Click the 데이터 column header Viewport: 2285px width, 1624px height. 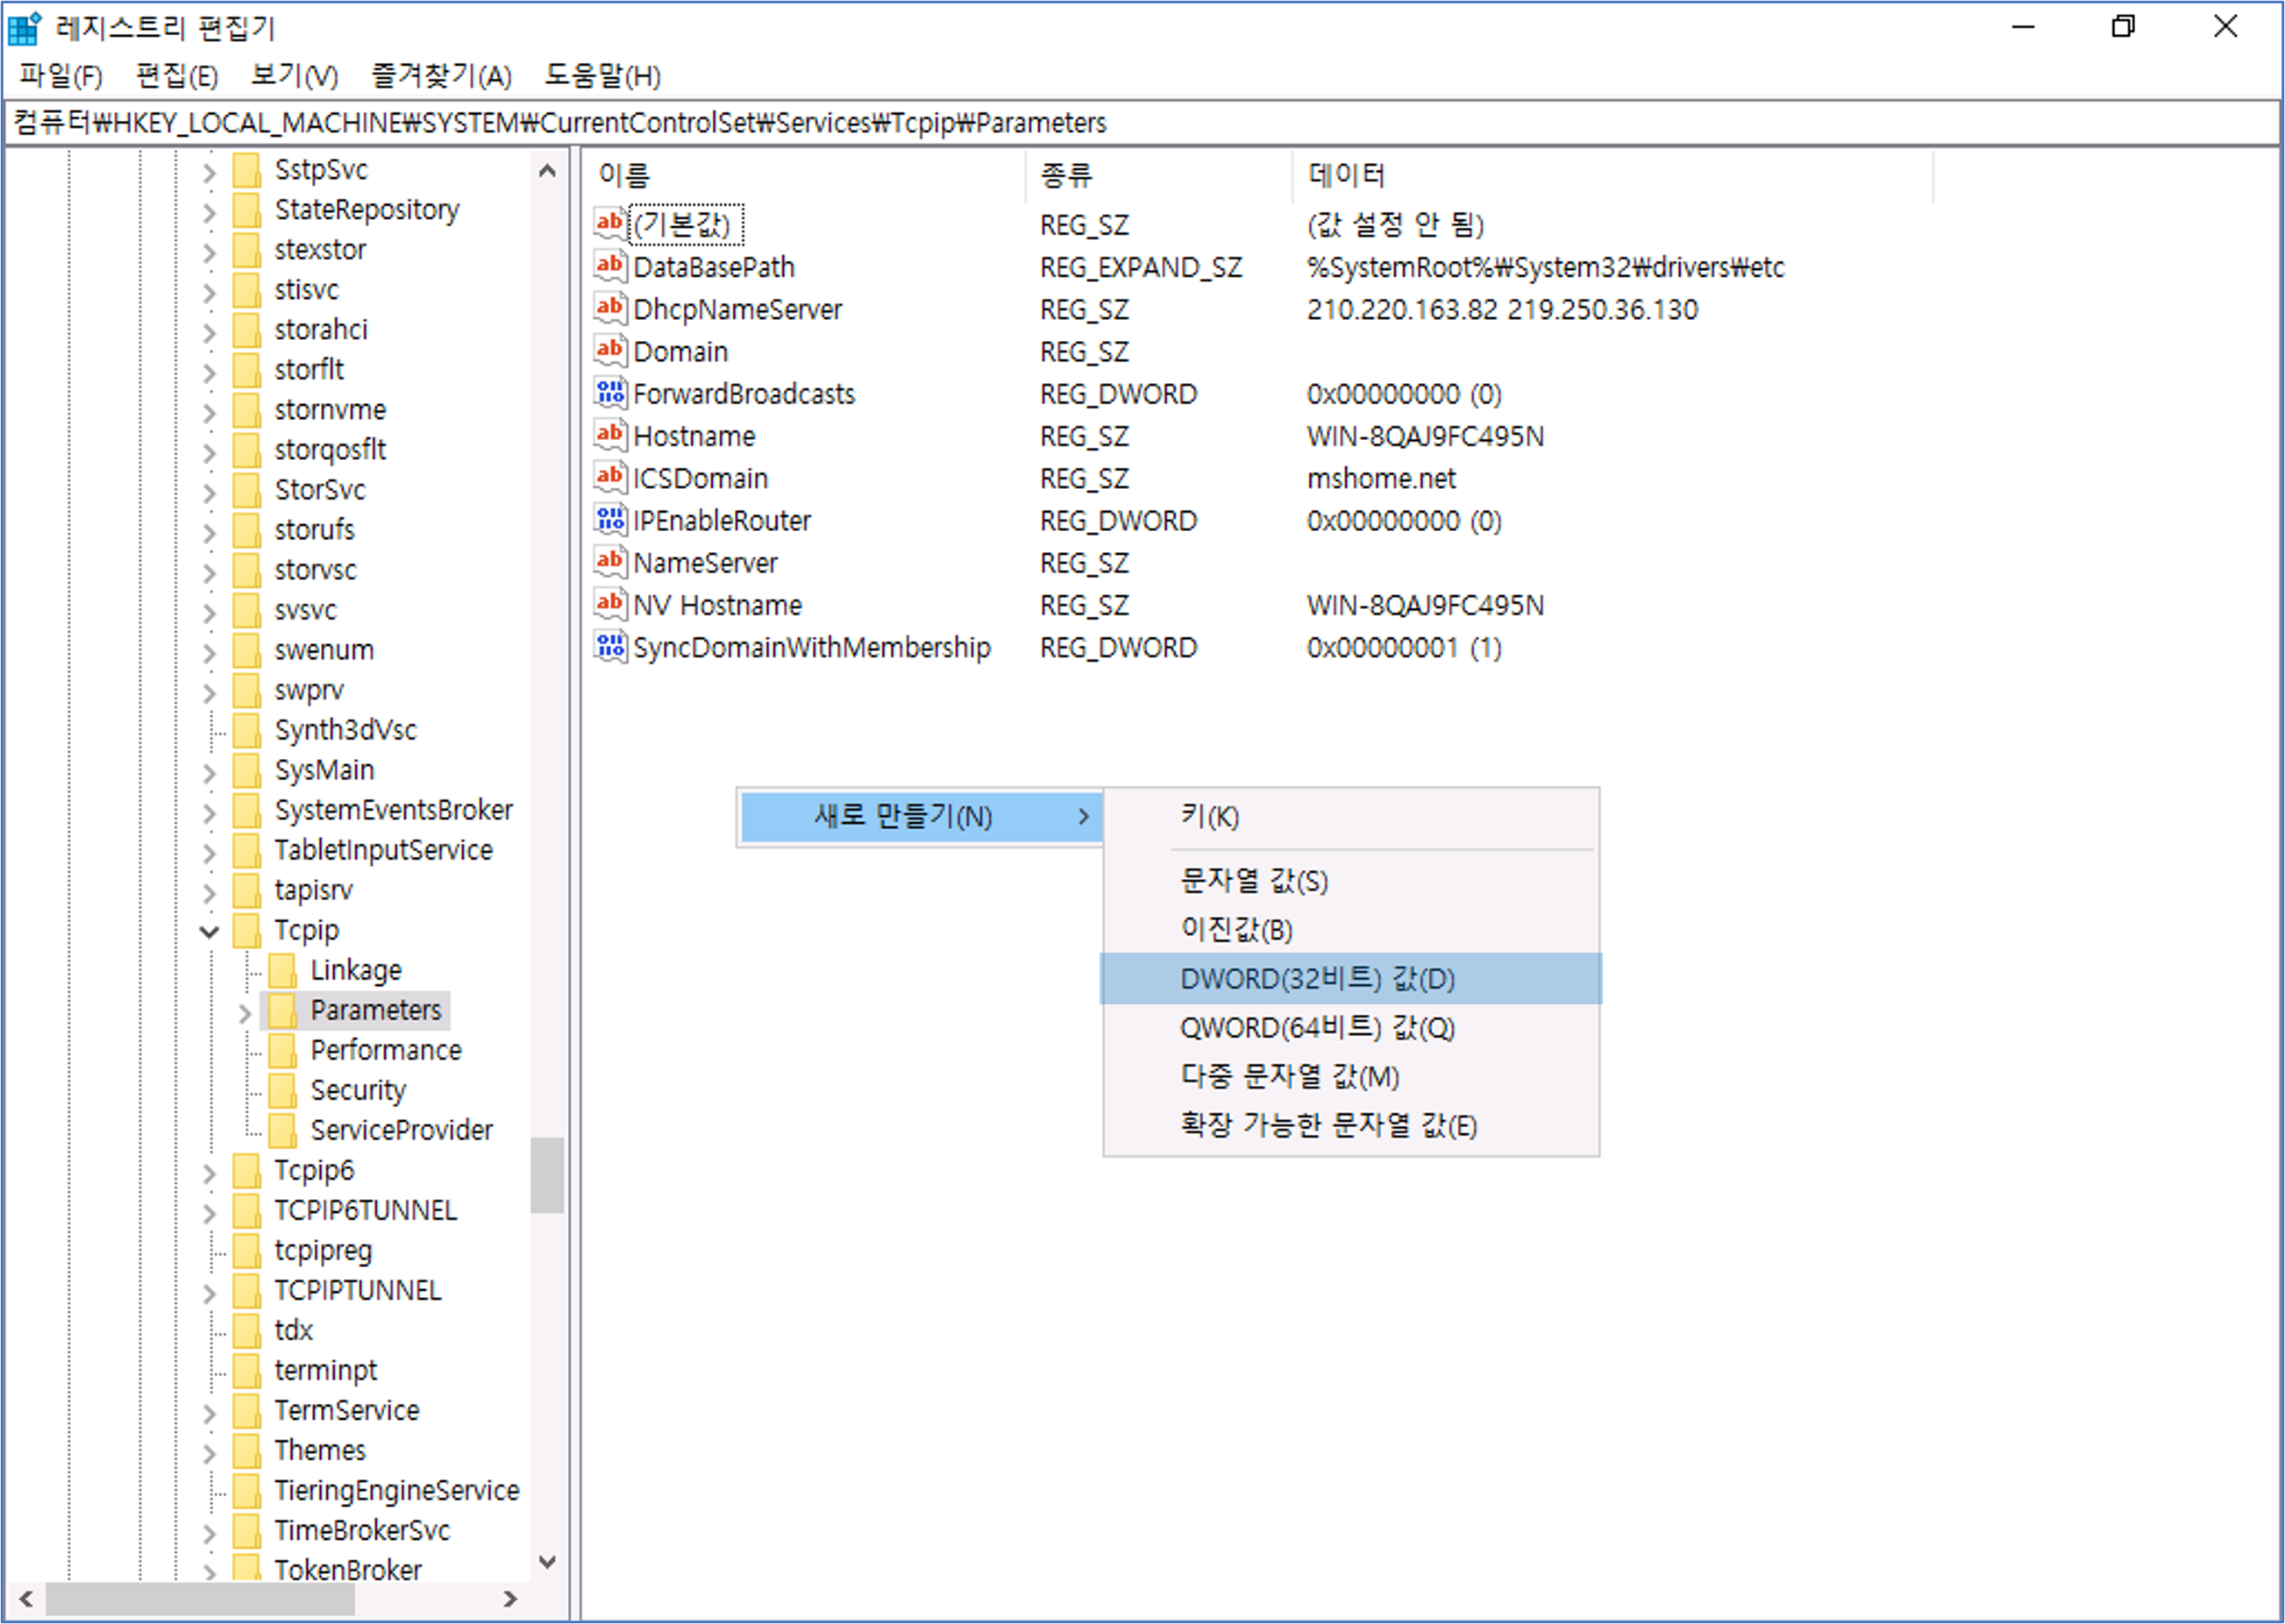click(x=1346, y=176)
